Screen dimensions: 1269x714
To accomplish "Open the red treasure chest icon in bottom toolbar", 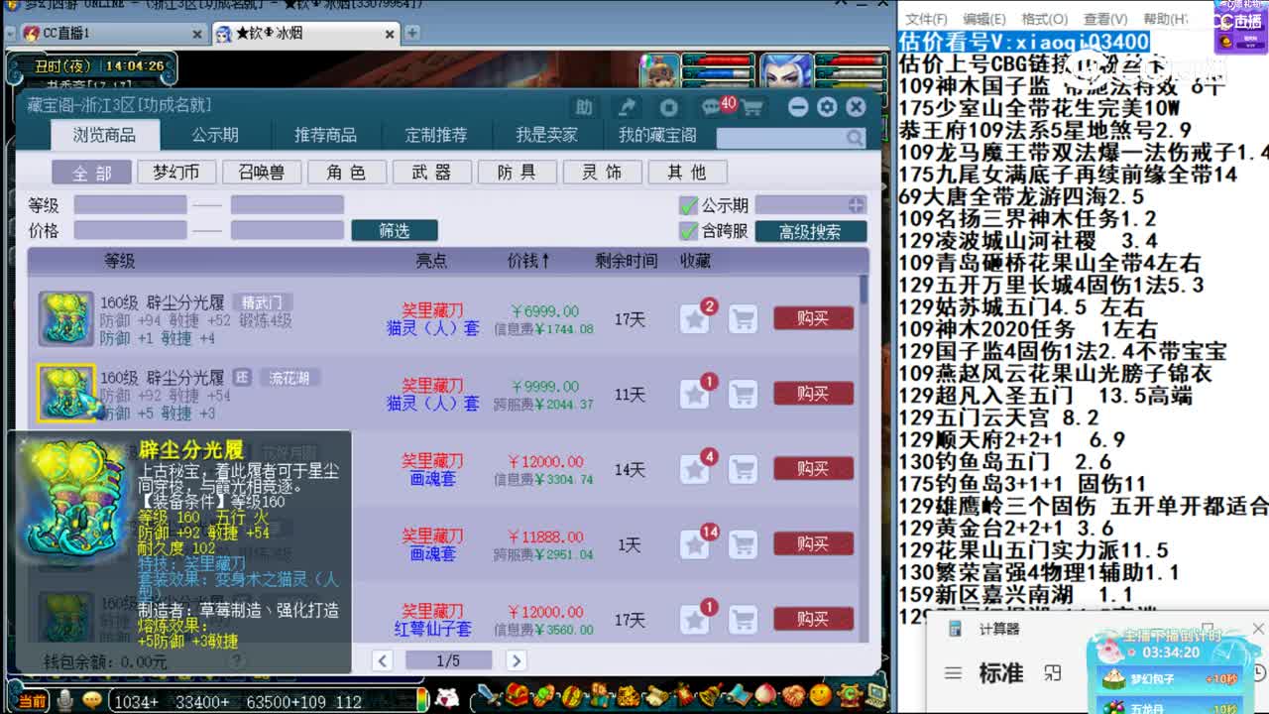I will point(515,696).
